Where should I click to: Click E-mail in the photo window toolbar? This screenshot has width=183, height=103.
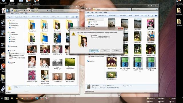(x=137, y=15)
